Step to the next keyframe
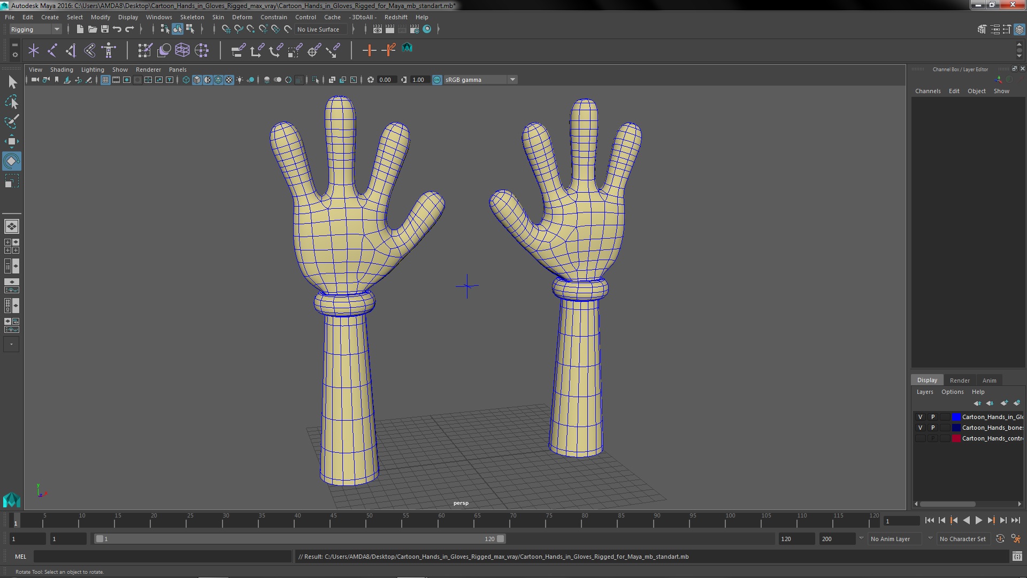 (x=991, y=520)
